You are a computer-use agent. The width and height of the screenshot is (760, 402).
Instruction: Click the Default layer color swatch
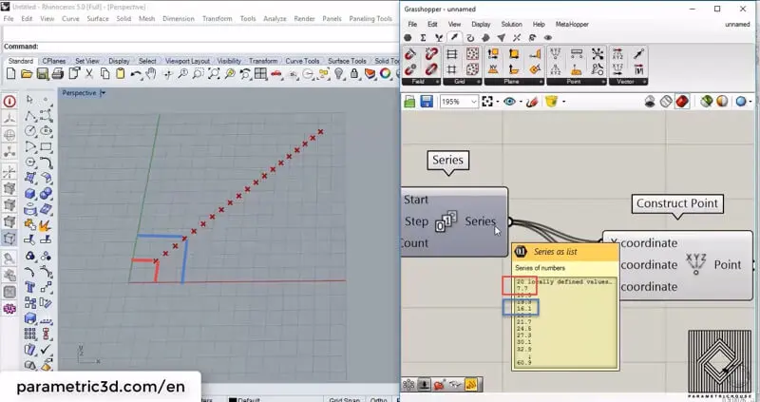tap(232, 399)
